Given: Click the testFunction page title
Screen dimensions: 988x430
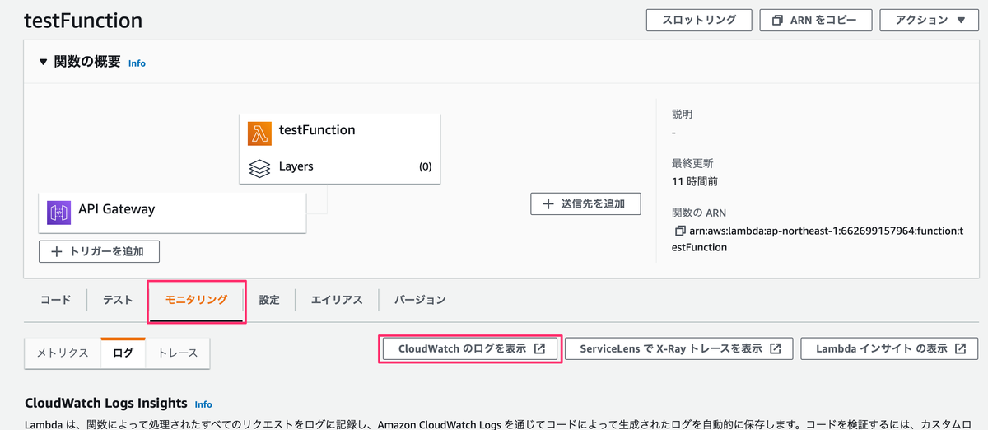Looking at the screenshot, I should (83, 21).
